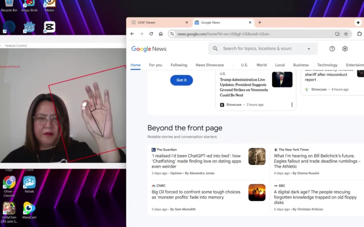
Task: Open Big Oil oil-pump thumbnail
Action: coord(257,192)
